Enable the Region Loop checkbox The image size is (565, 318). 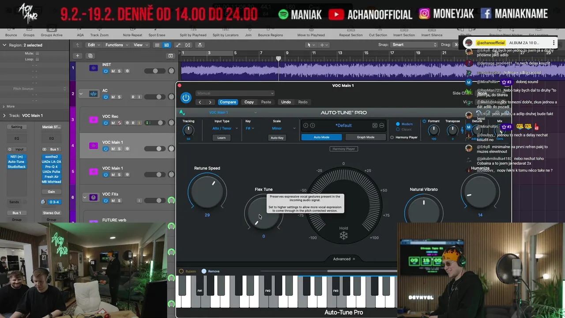pyautogui.click(x=37, y=59)
